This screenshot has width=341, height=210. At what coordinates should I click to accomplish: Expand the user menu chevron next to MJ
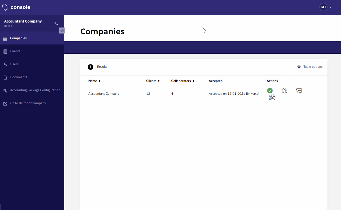[330, 7]
